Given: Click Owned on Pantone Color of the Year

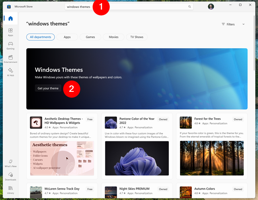Looking at the screenshot, I should [x=163, y=119].
